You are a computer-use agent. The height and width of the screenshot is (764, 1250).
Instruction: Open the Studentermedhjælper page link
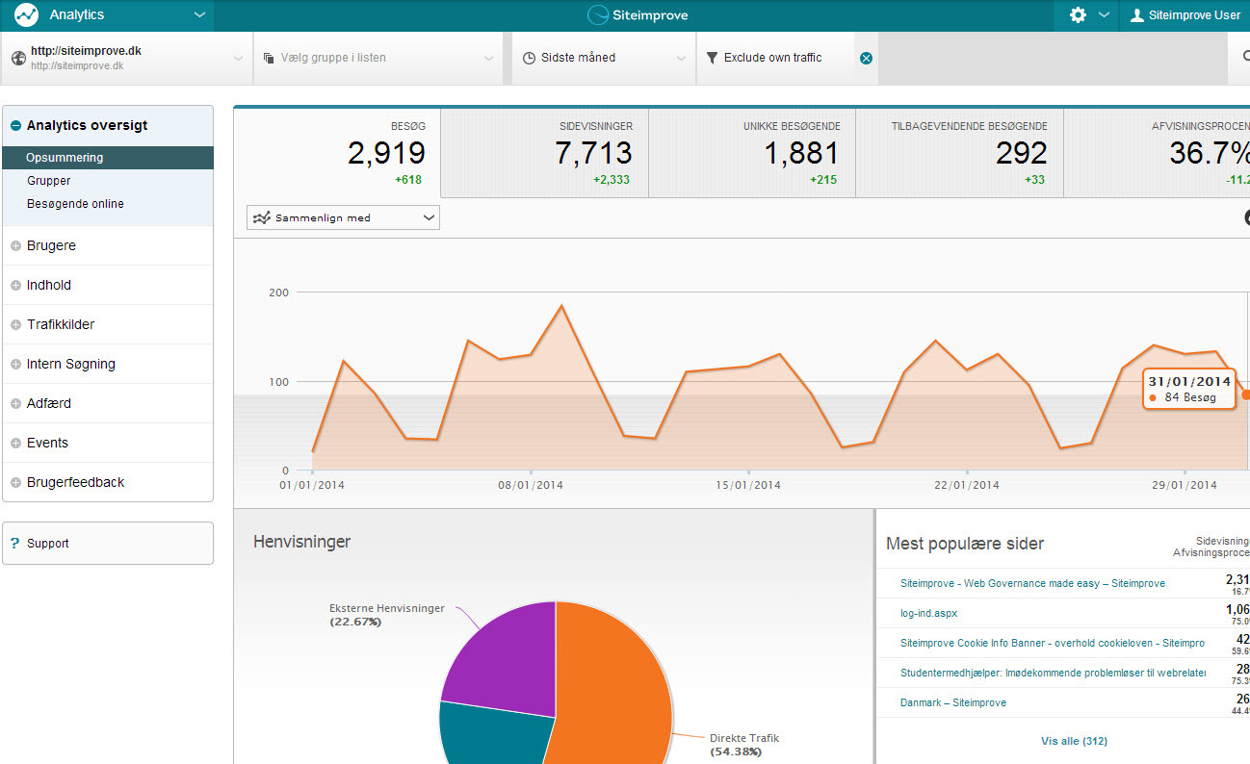(1053, 673)
